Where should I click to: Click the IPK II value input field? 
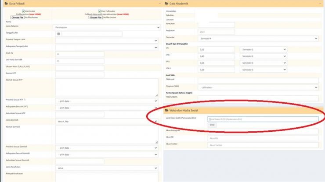tap(217, 70)
